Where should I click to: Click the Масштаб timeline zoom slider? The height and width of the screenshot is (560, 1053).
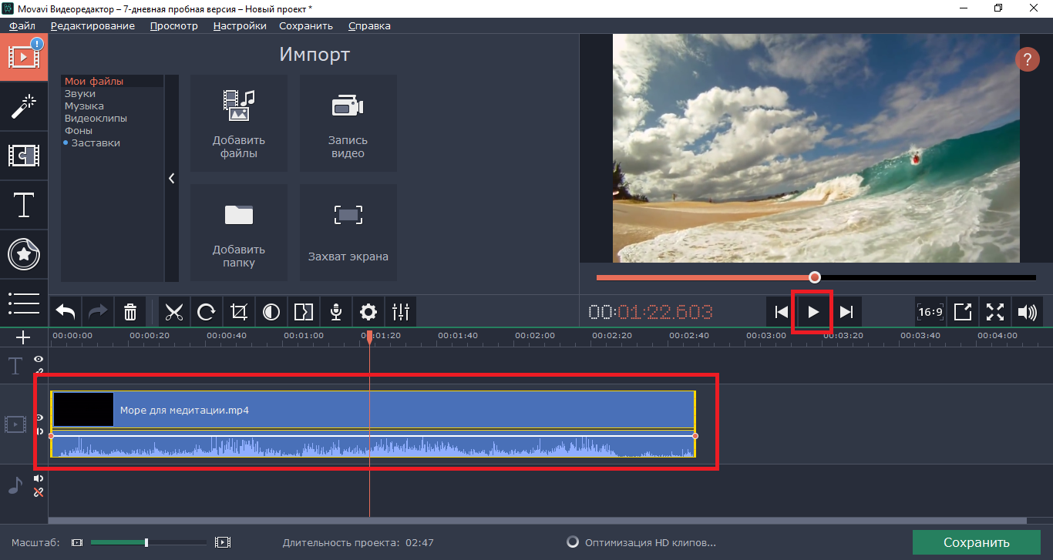point(146,542)
